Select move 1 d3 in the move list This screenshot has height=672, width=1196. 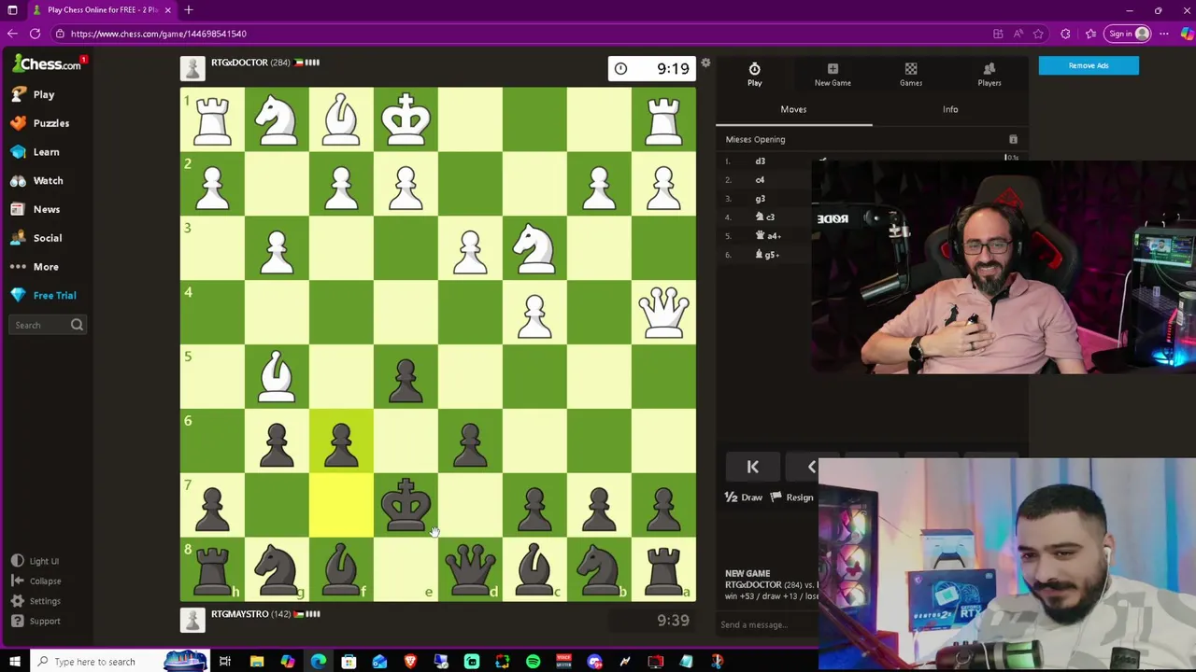coord(760,161)
